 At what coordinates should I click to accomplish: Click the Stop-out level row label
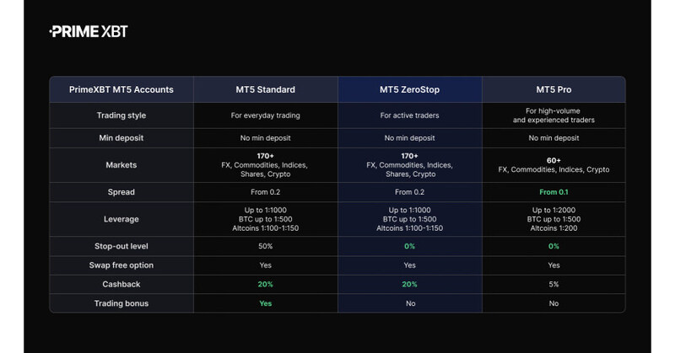click(121, 246)
